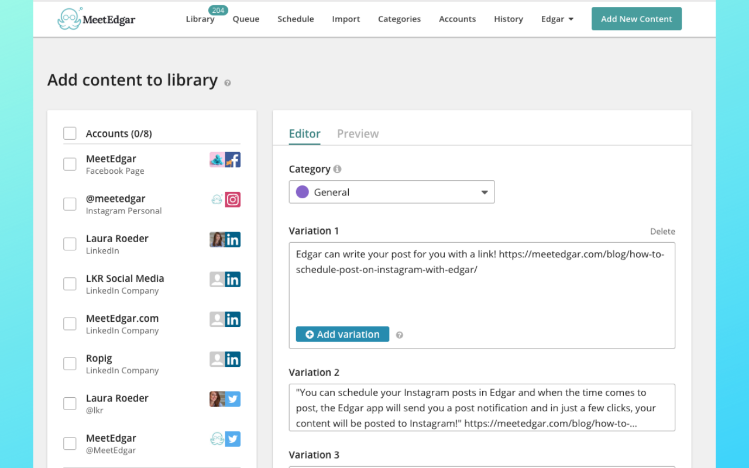Toggle the Accounts (0/8) select-all checkbox
Viewport: 749px width, 468px height.
coord(70,133)
